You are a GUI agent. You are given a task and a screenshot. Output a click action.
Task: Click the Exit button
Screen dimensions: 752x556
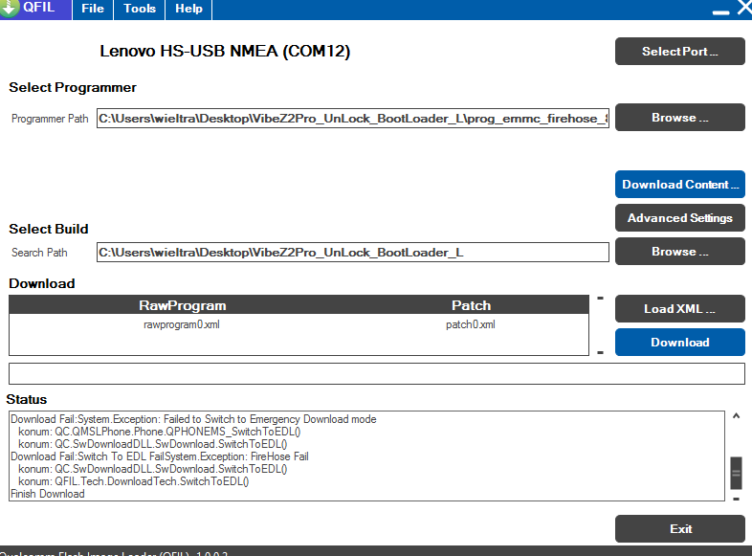[x=679, y=528]
